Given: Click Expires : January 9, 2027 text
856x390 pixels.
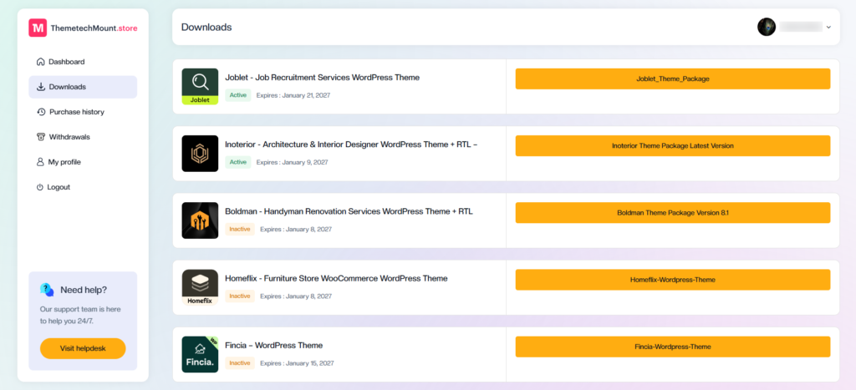Looking at the screenshot, I should pos(292,163).
